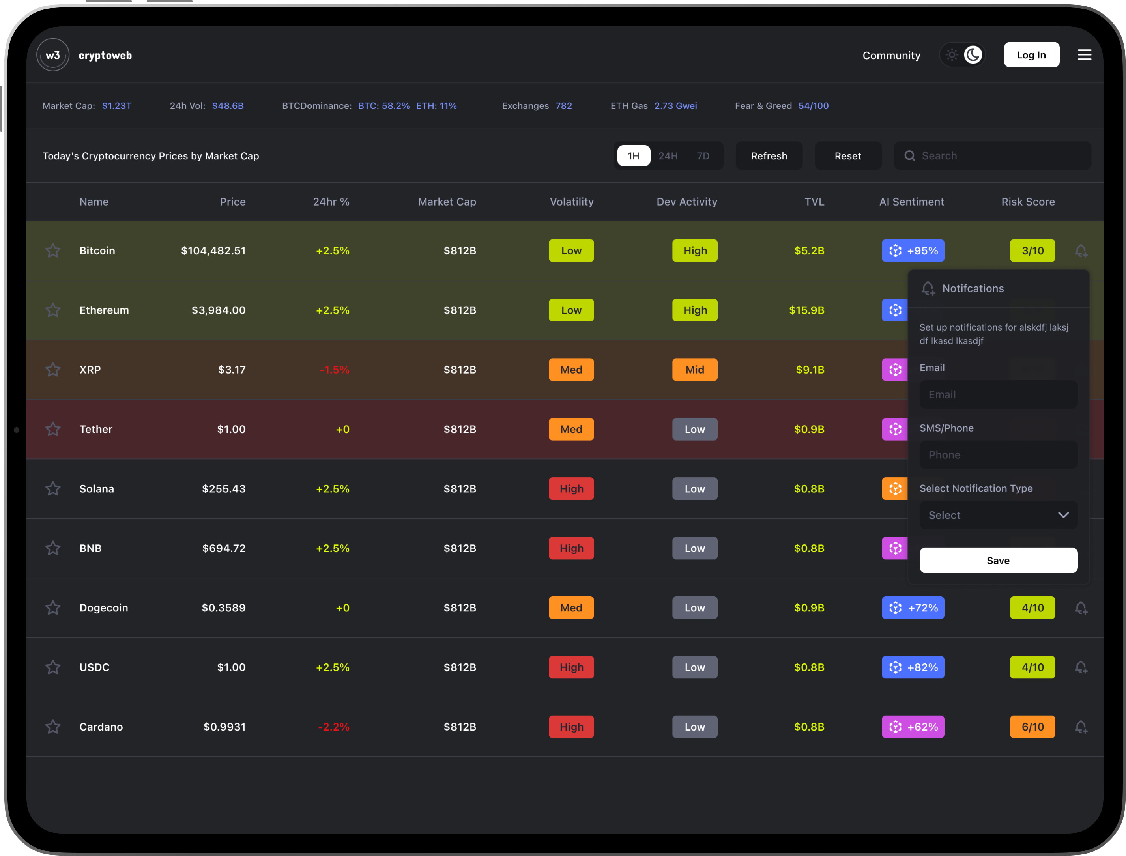This screenshot has width=1126, height=856.
Task: Click the Refresh button
Action: click(768, 156)
